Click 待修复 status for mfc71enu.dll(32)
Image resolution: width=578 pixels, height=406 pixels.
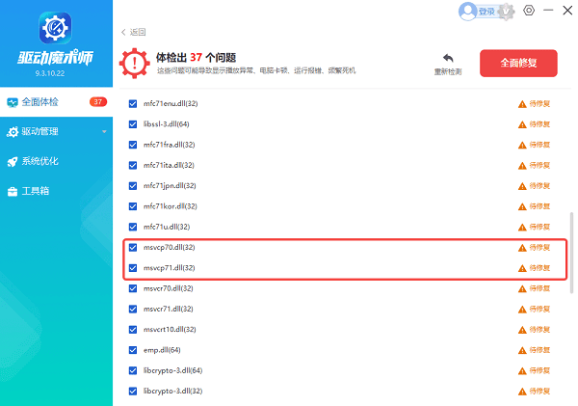[539, 104]
